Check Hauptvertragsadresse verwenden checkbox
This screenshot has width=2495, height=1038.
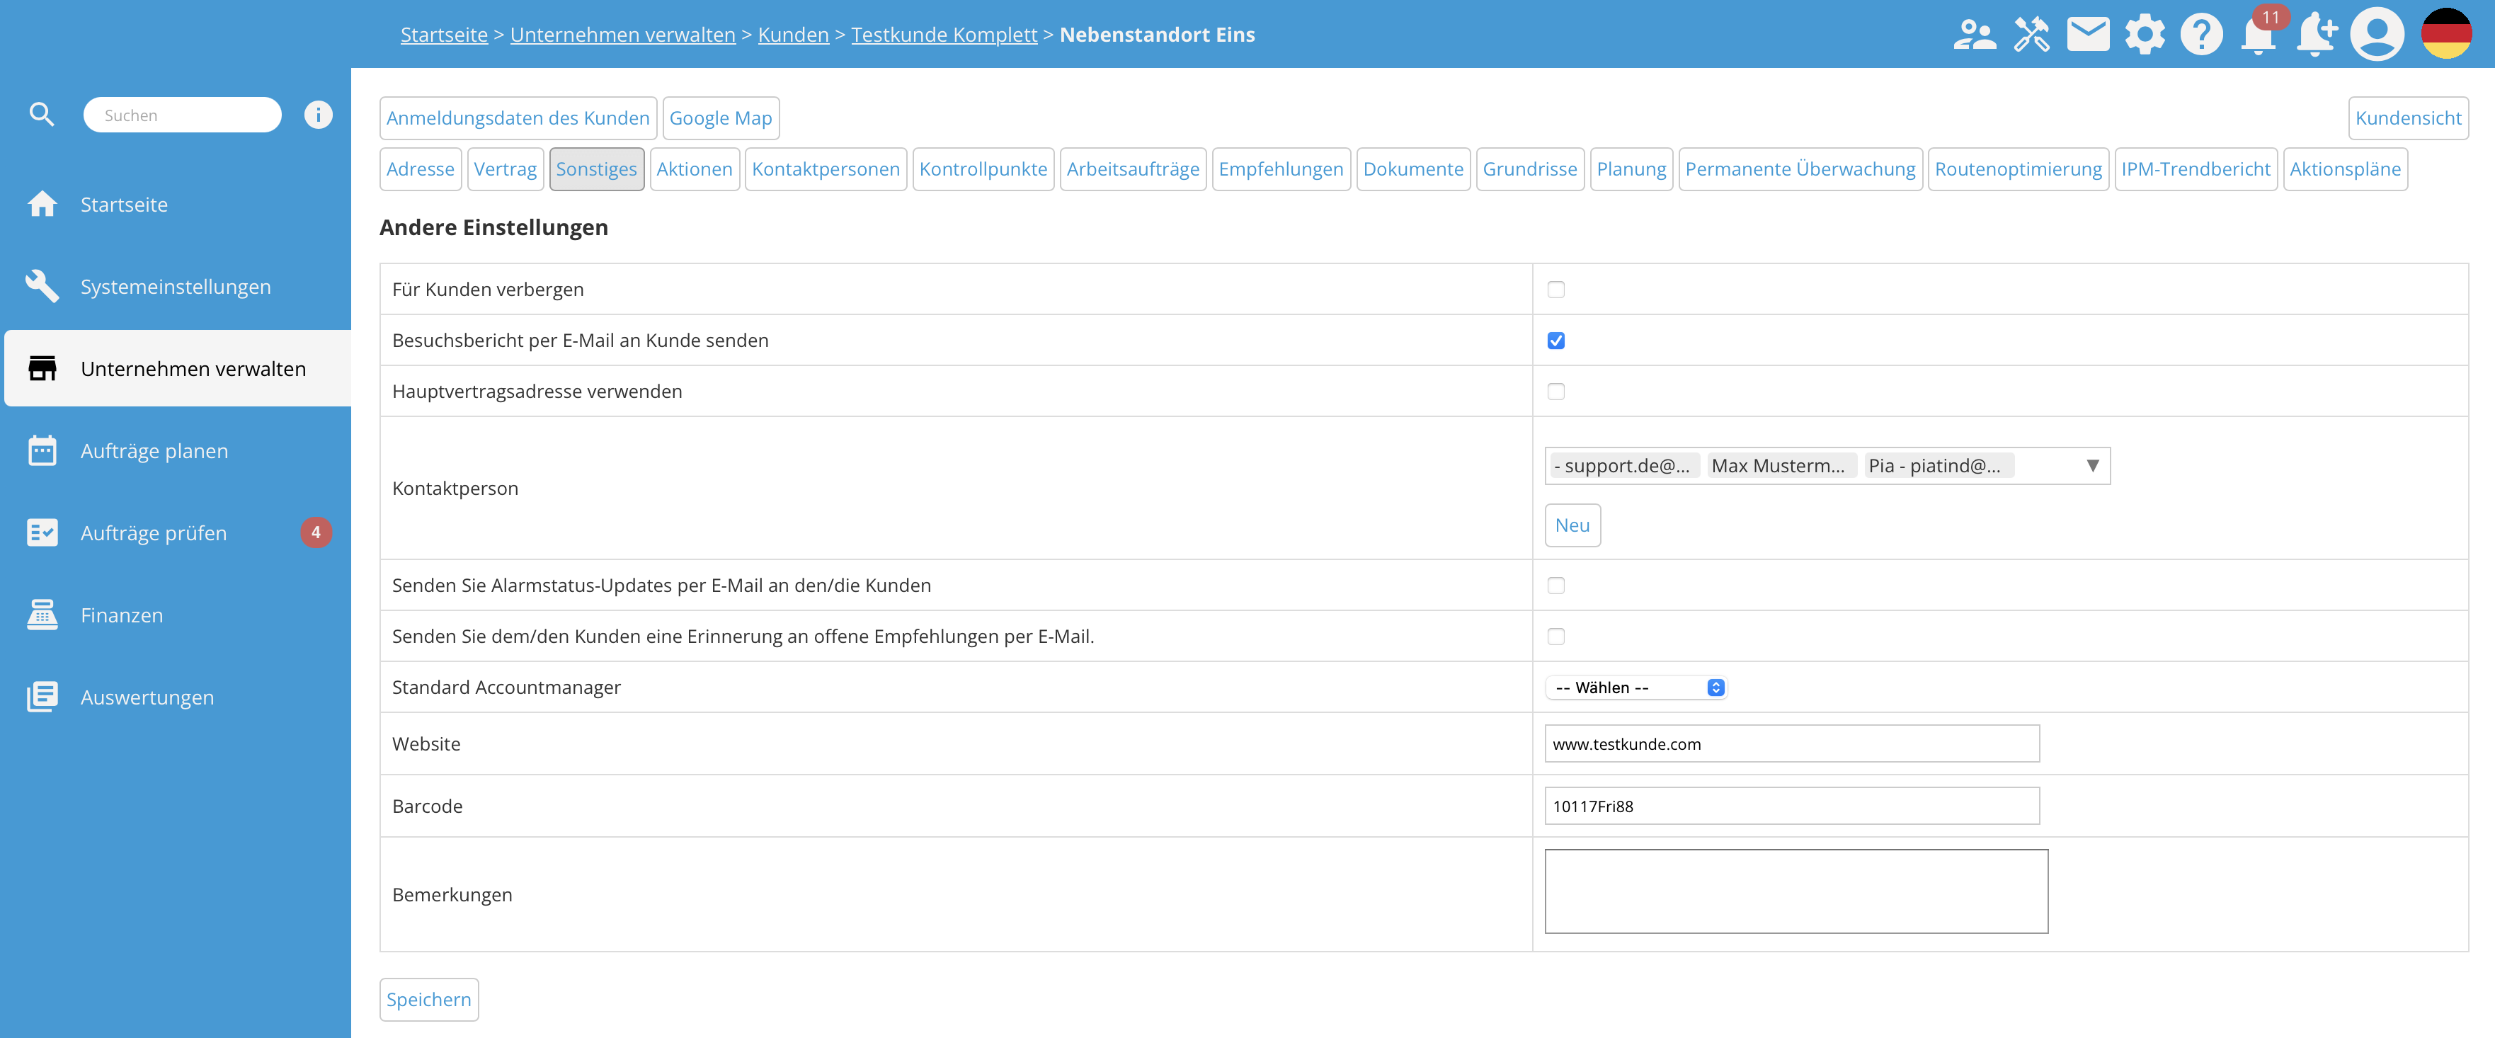pyautogui.click(x=1555, y=392)
